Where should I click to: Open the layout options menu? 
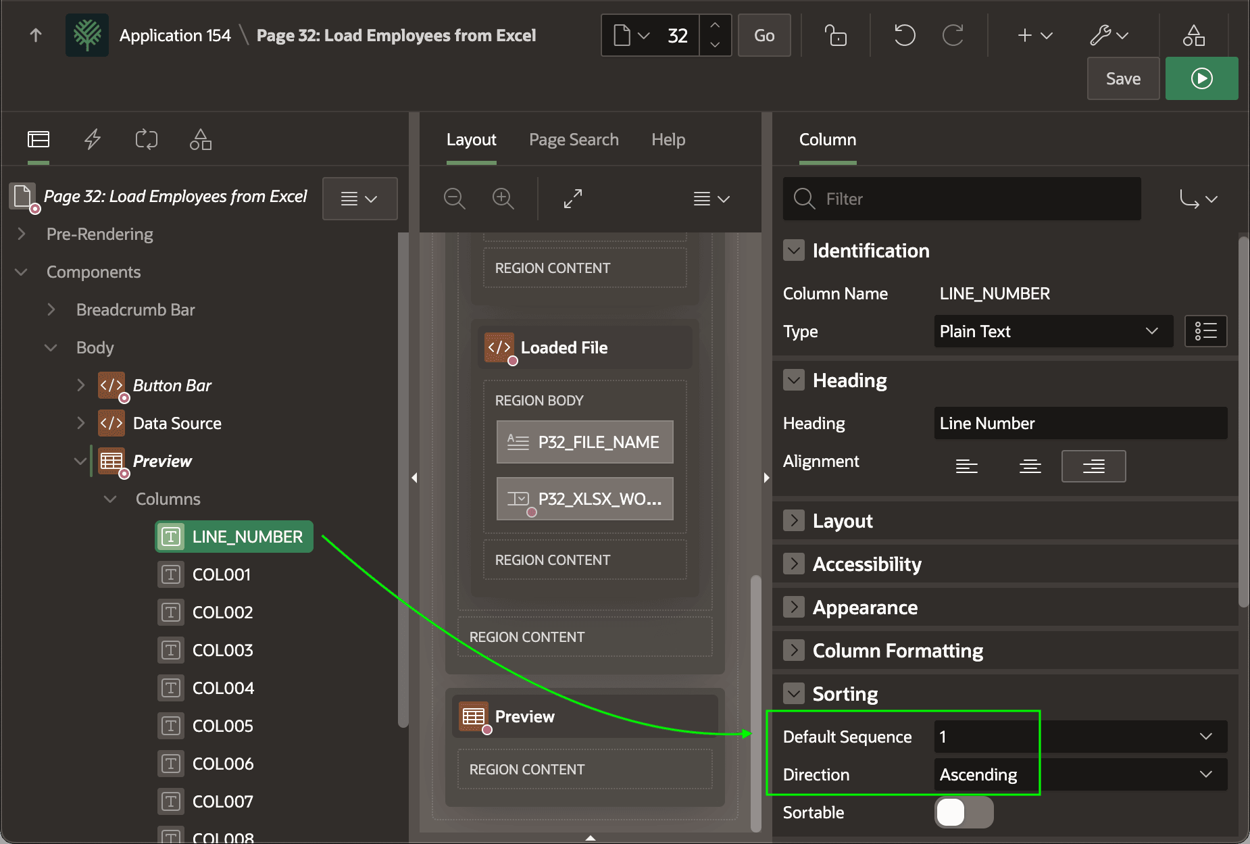point(711,199)
